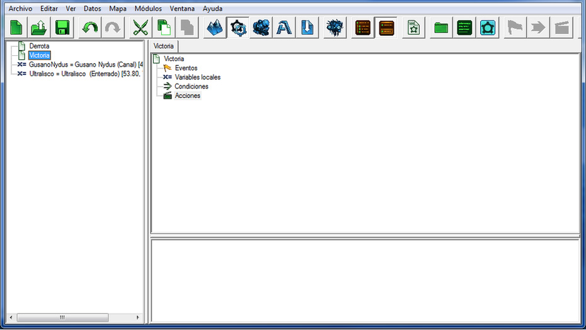The width and height of the screenshot is (586, 330).
Task: Open the Ayuda menu
Action: click(212, 8)
